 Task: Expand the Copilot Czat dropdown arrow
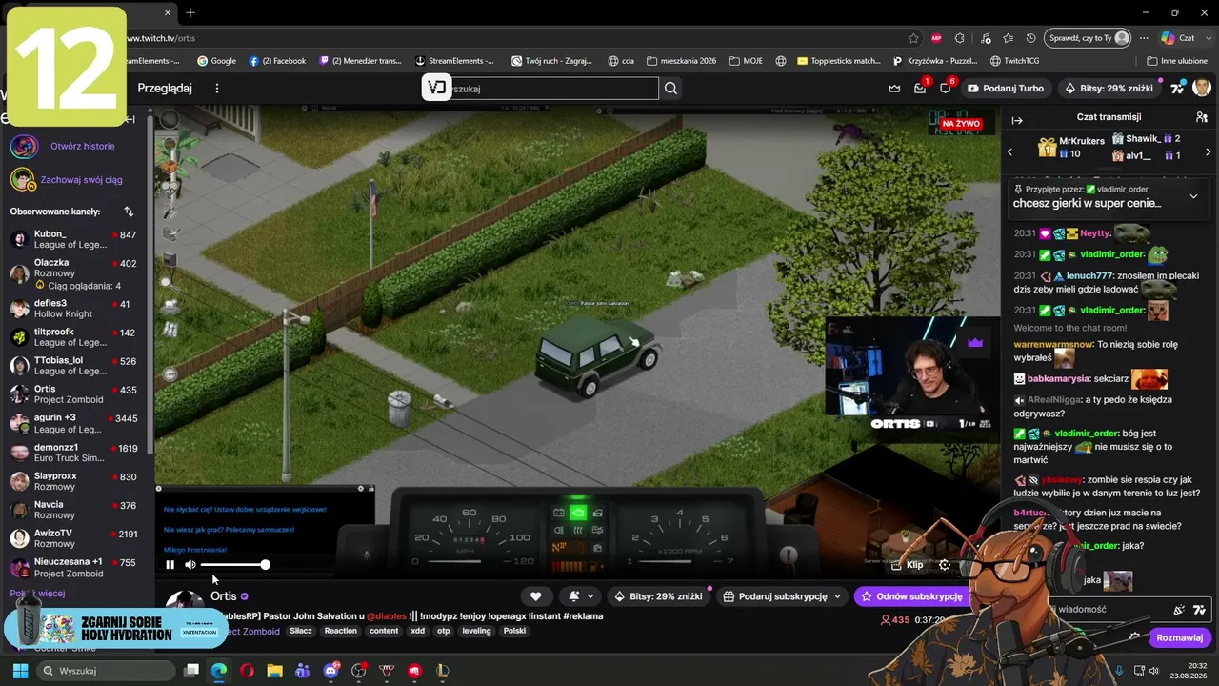[1209, 38]
